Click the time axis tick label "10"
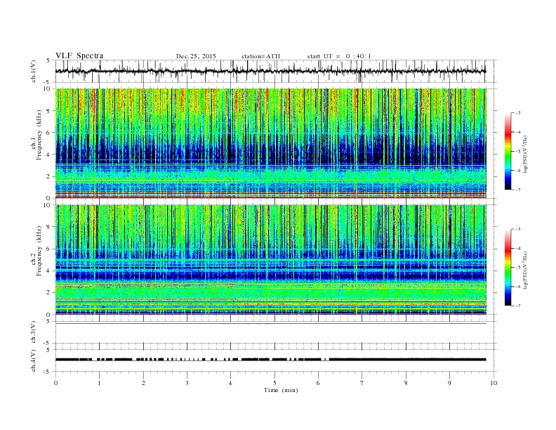The width and height of the screenshot is (556, 430). pos(494,383)
